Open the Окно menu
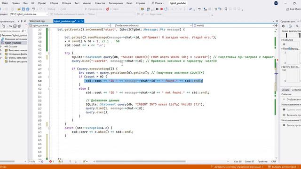The image size is (301, 169). coord(129,3)
